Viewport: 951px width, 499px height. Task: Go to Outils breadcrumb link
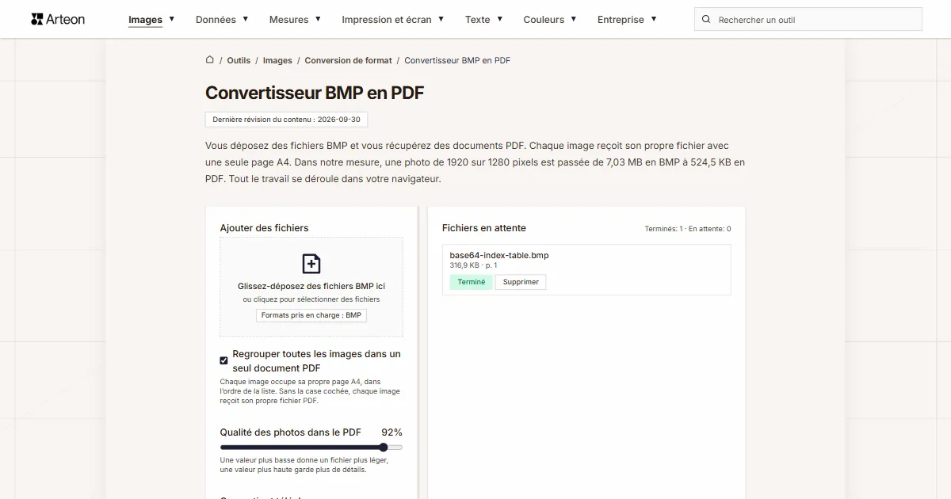[x=239, y=60]
